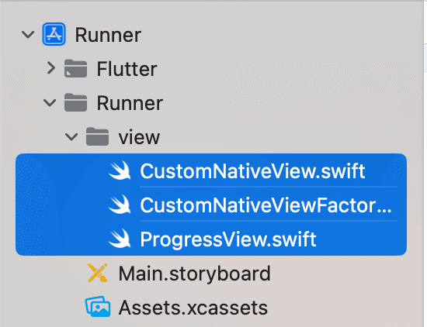The height and width of the screenshot is (327, 427).
Task: Click the Swift icon for CustomNativeView.swift
Action: click(120, 170)
